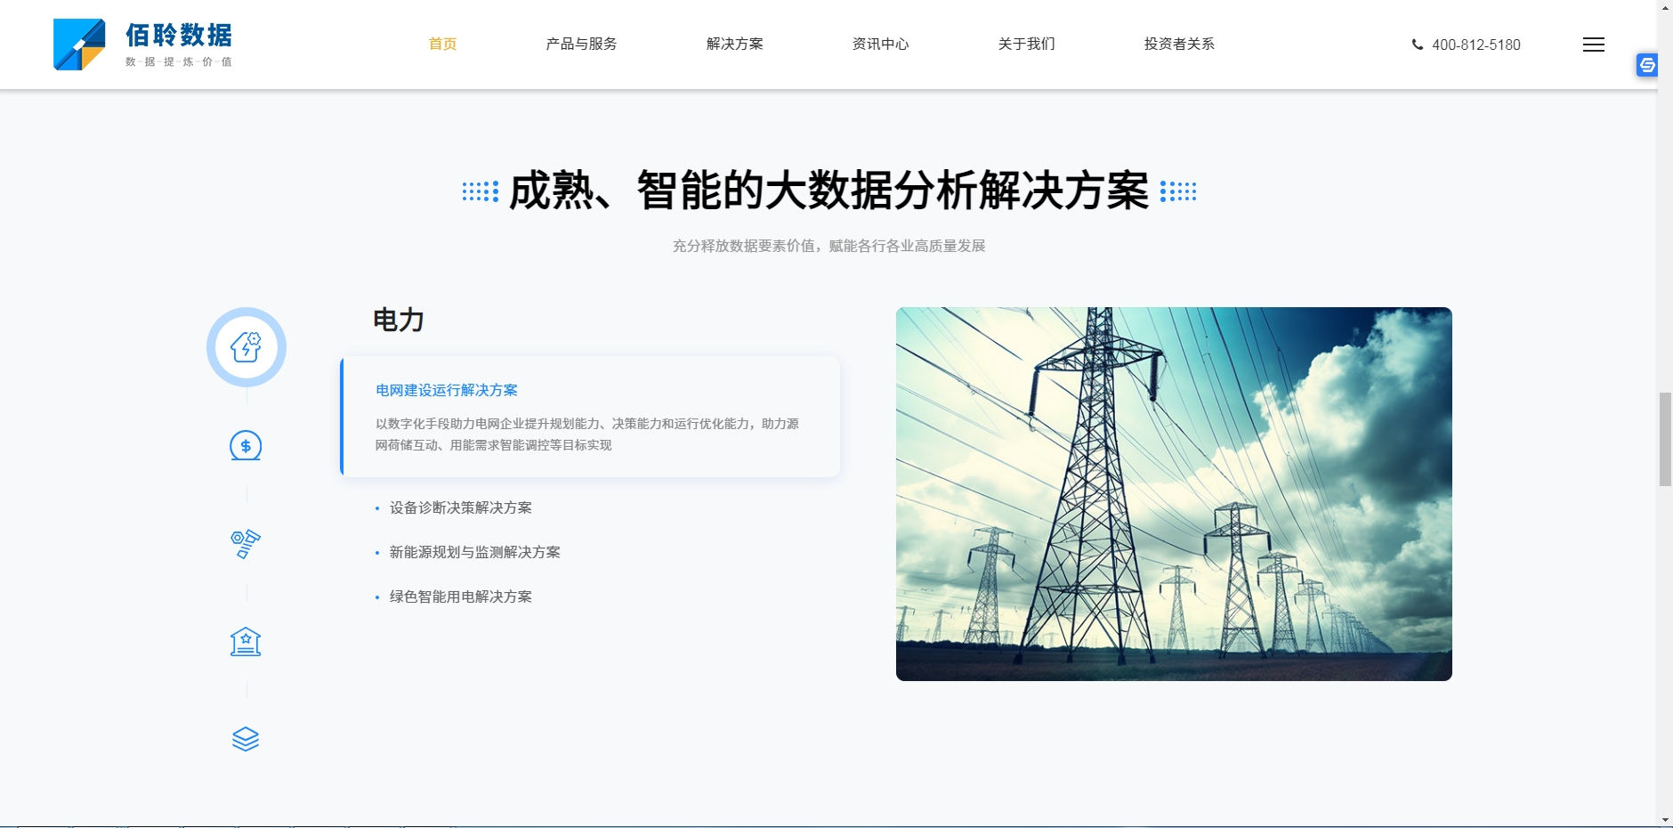Image resolution: width=1673 pixels, height=828 pixels.
Task: Open the 资讯中心 navigation item
Action: point(880,45)
